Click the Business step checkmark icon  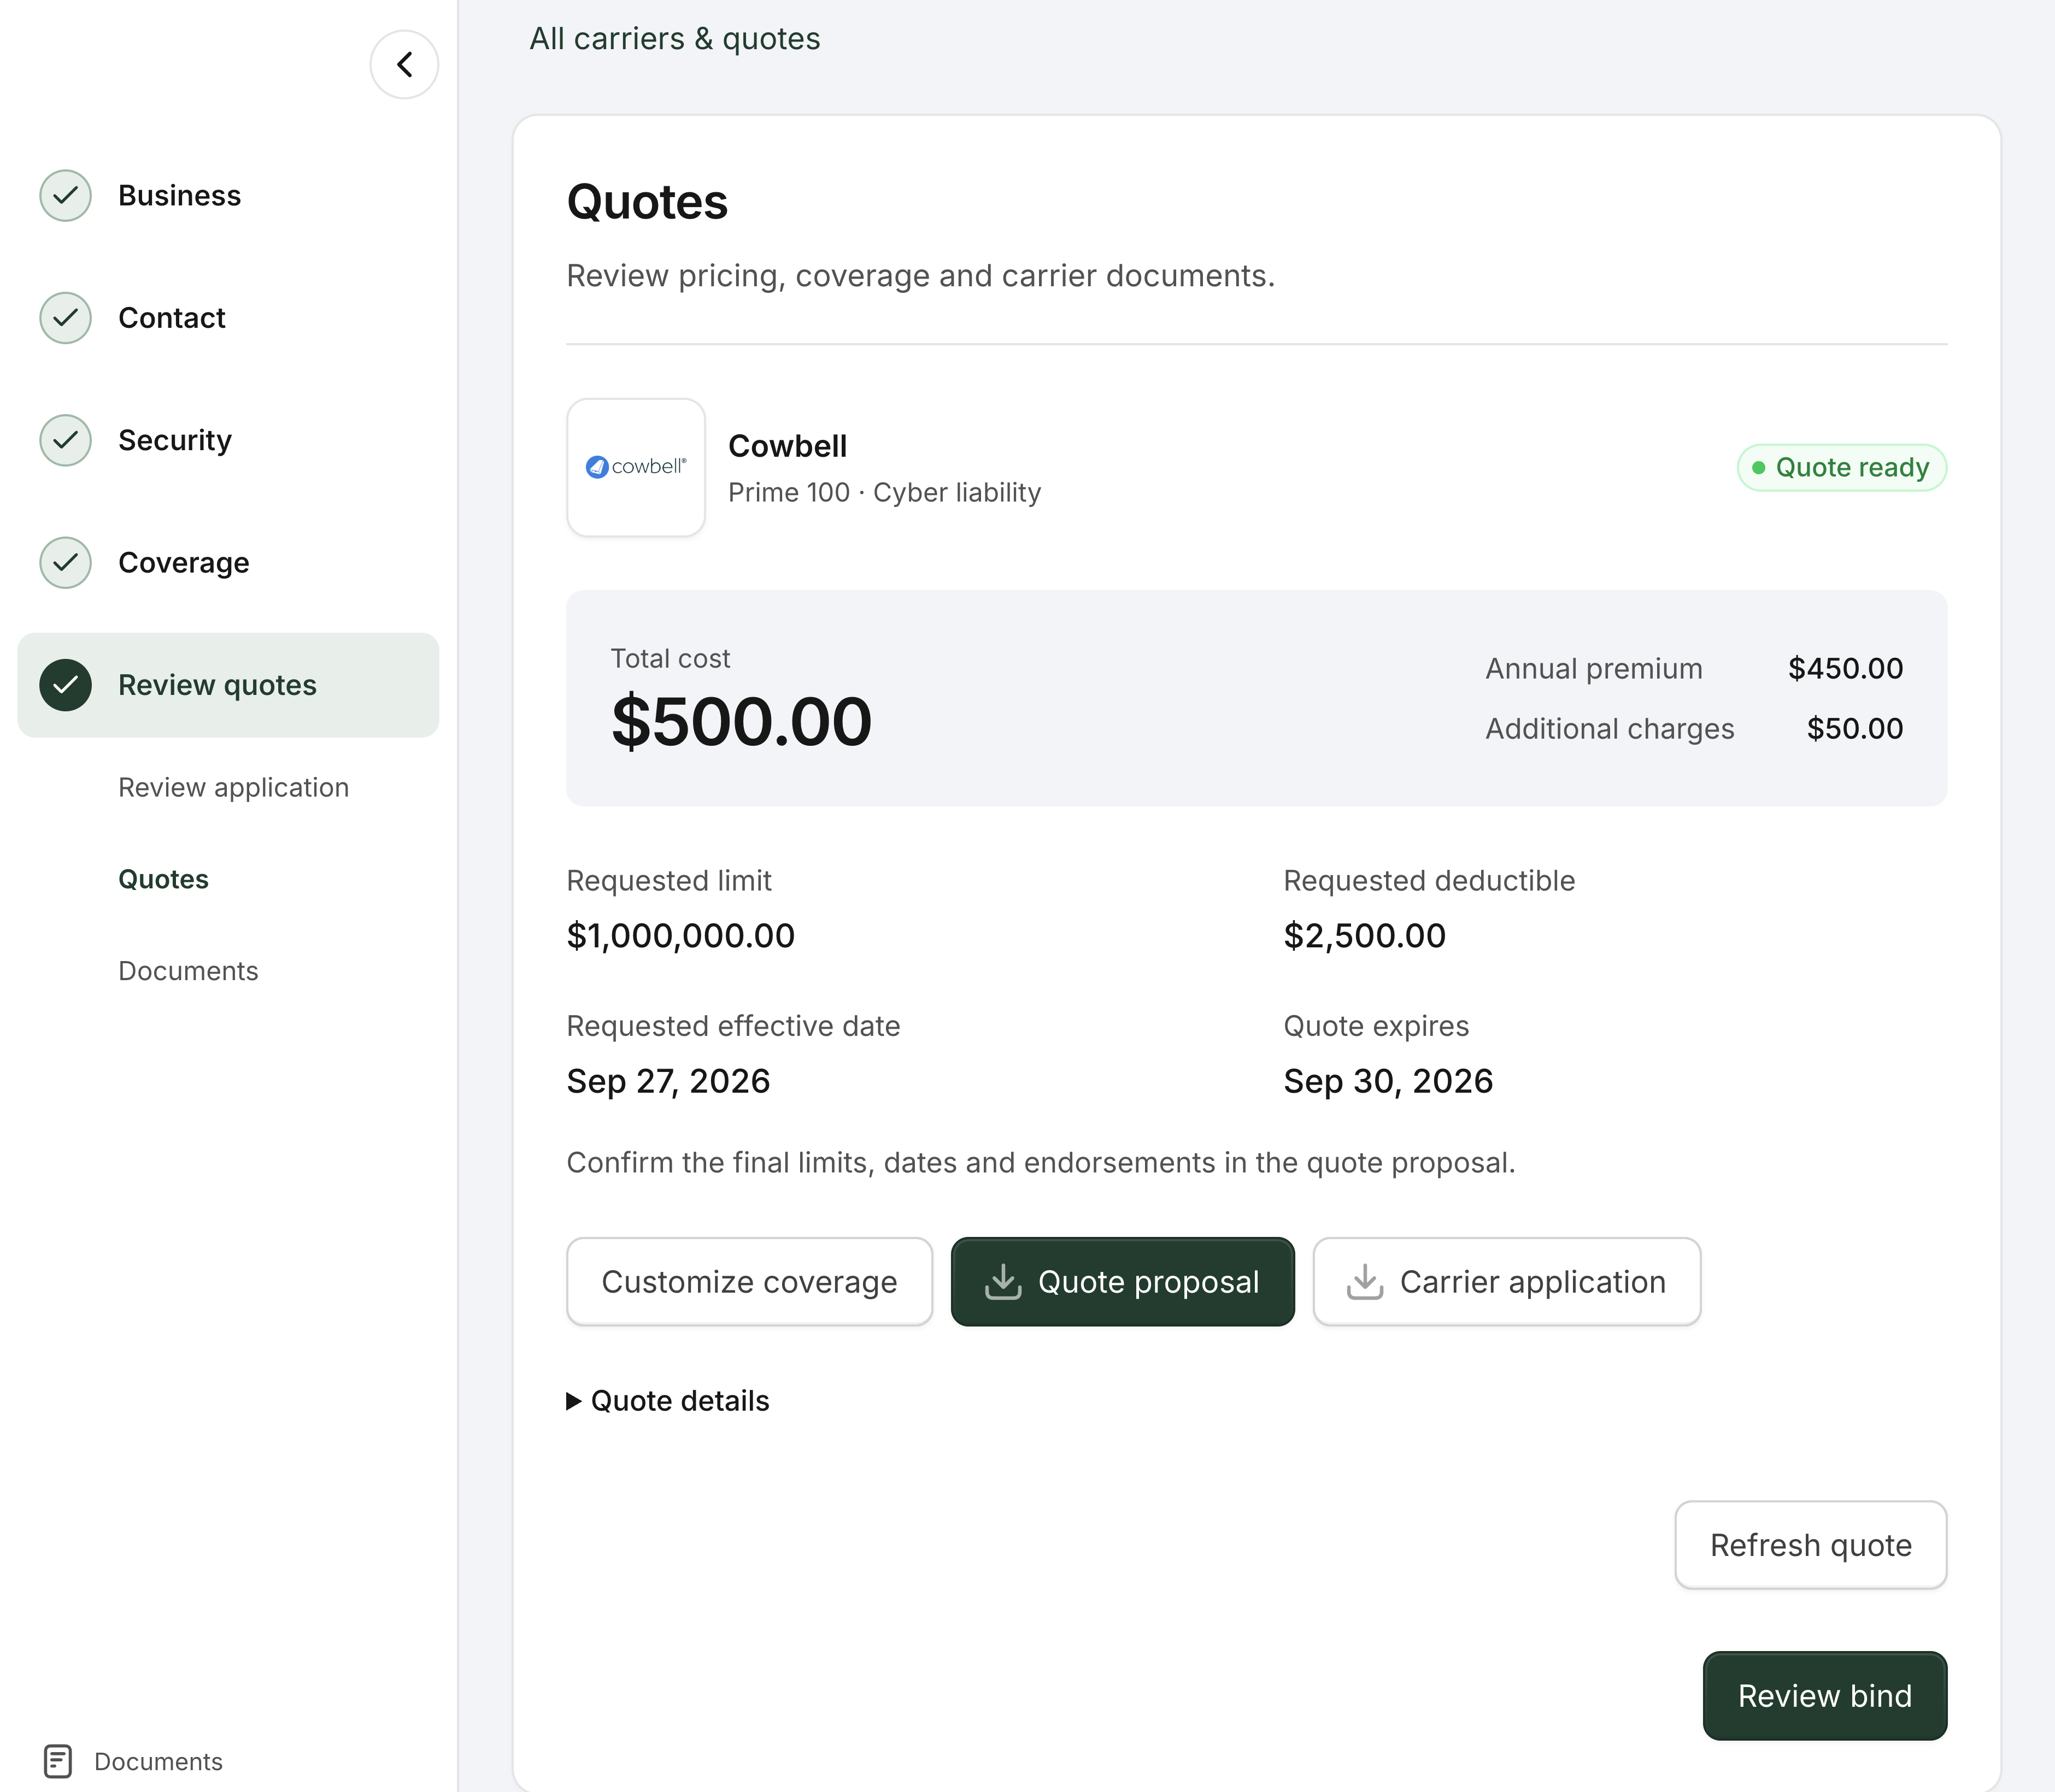pos(65,195)
